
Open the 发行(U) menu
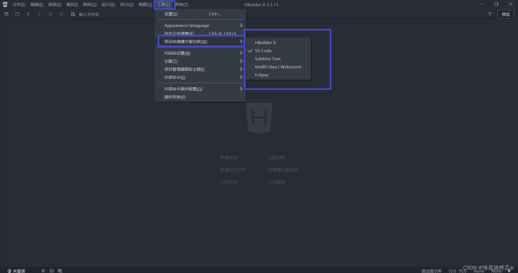(x=127, y=5)
